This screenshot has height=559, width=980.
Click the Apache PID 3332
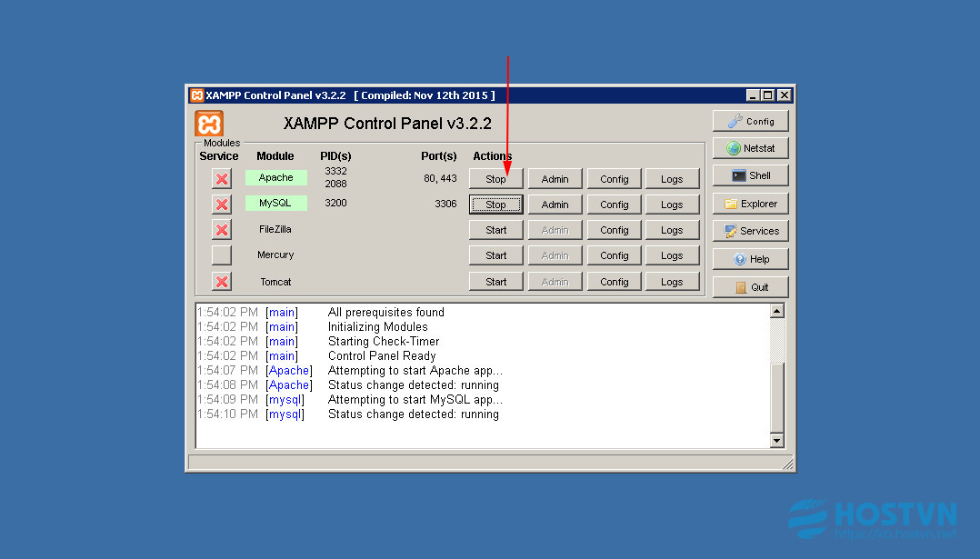click(335, 171)
